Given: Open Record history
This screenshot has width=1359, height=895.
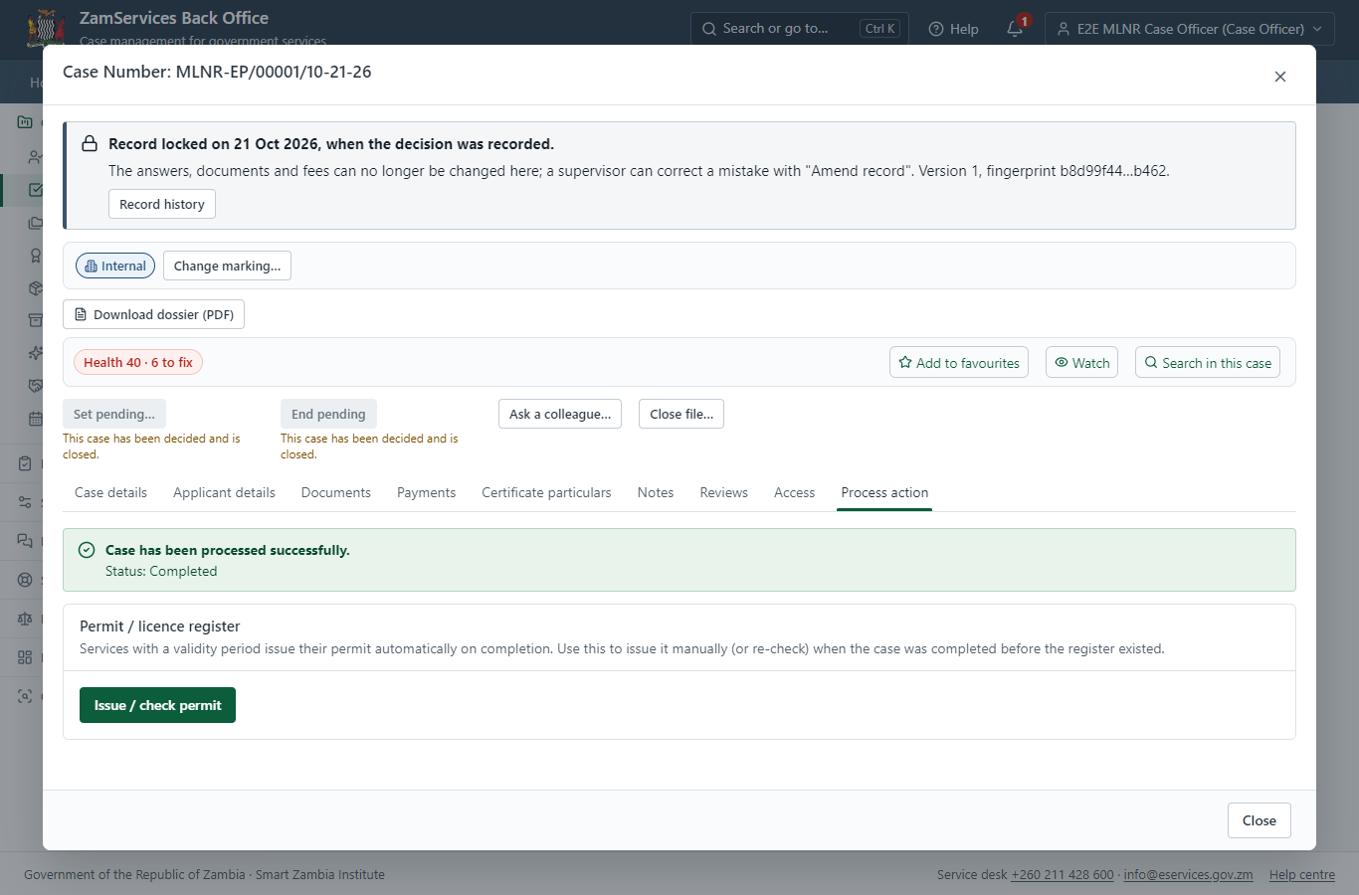Looking at the screenshot, I should pyautogui.click(x=162, y=204).
